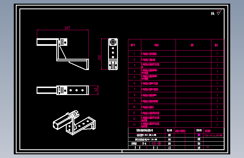Click the drawing number PSM-YV-CL-05-000
Screen dimensions: 244x158
point(214,136)
